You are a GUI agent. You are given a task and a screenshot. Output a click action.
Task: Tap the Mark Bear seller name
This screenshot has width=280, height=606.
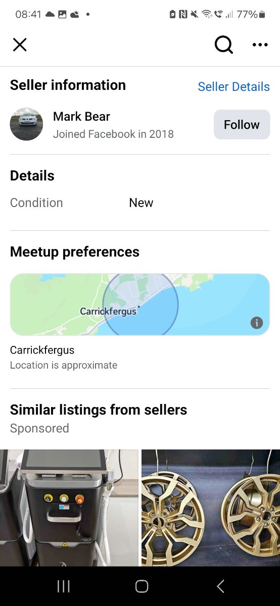(81, 117)
